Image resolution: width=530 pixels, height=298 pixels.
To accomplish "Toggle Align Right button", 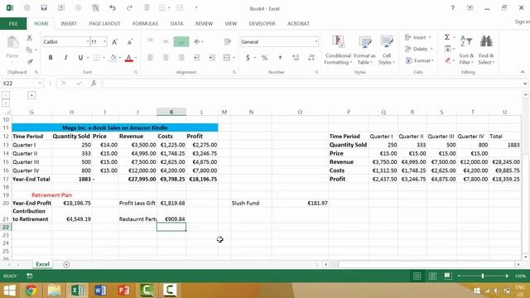I will 181,58.
